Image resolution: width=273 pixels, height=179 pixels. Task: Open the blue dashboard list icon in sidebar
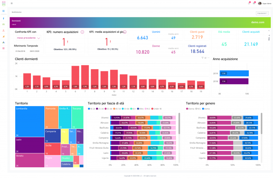[x=4, y=11]
